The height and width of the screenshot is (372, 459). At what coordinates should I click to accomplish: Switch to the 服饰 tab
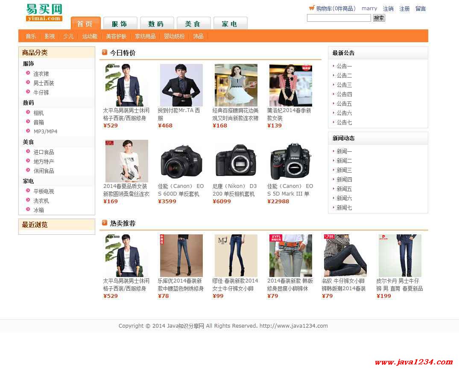click(120, 24)
